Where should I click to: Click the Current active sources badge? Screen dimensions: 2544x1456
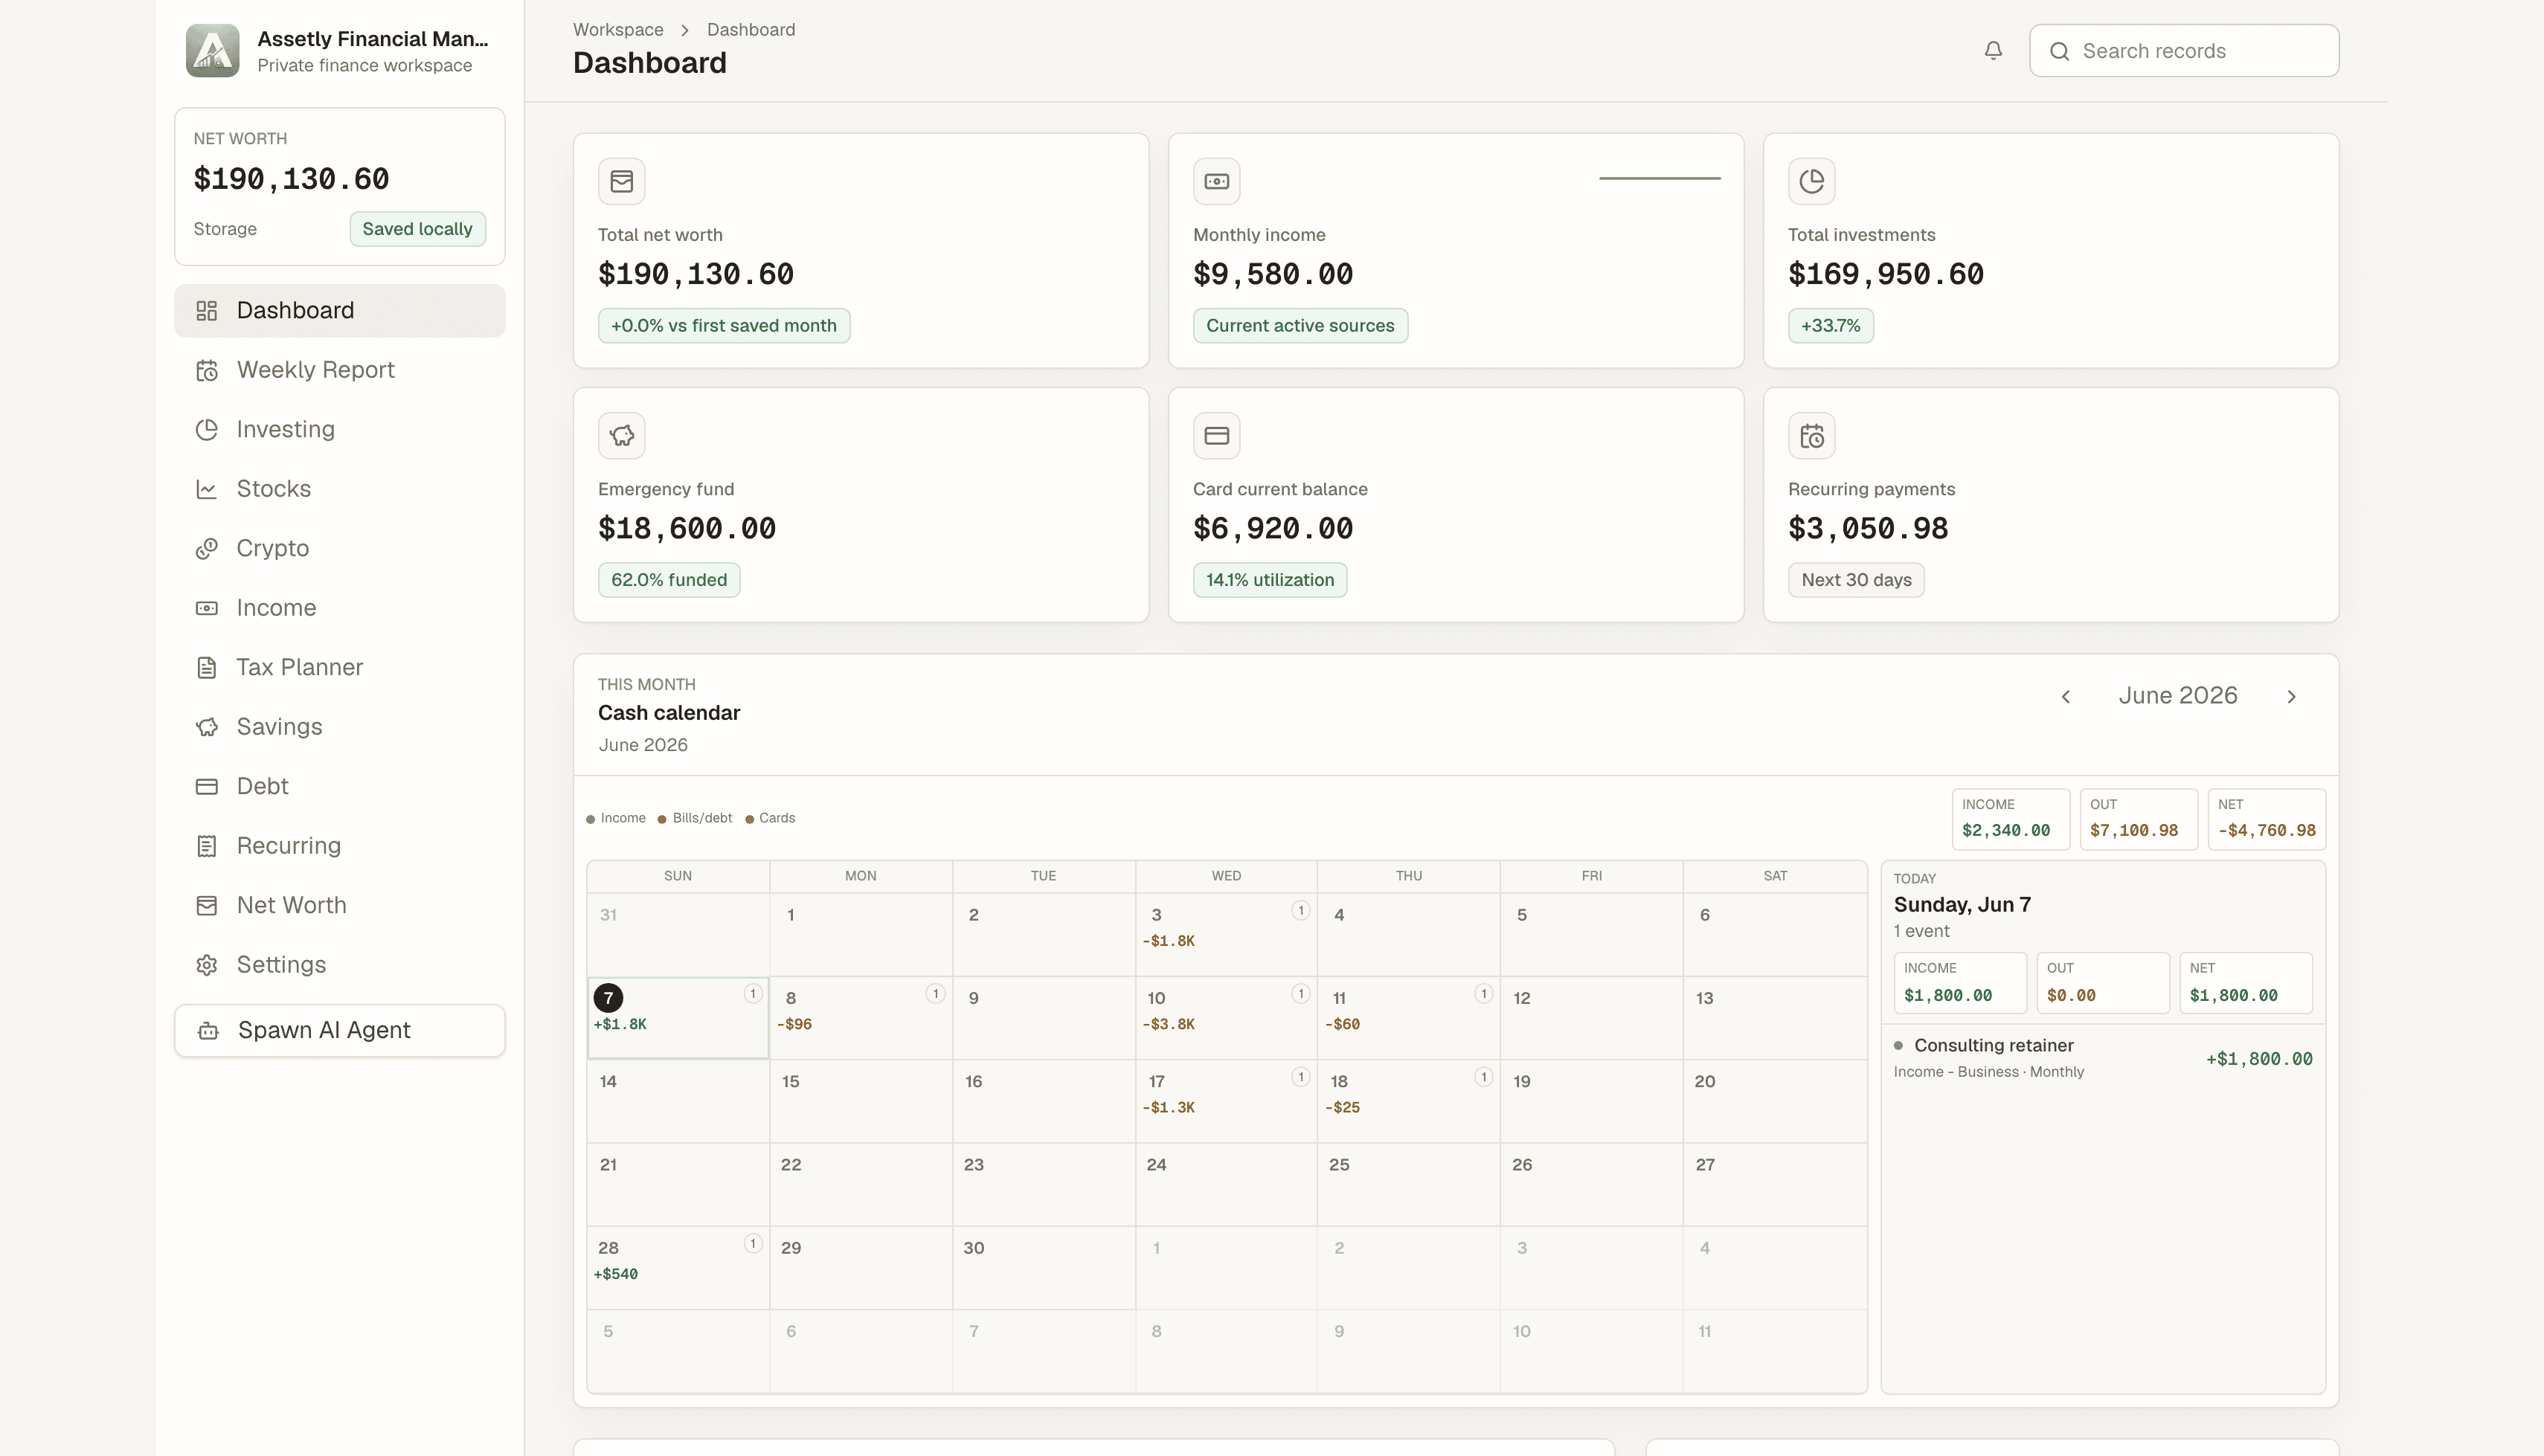(1300, 326)
